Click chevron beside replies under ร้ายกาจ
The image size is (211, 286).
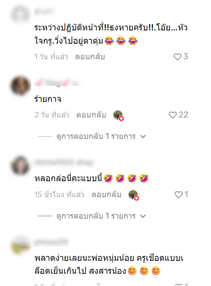pyautogui.click(x=143, y=136)
